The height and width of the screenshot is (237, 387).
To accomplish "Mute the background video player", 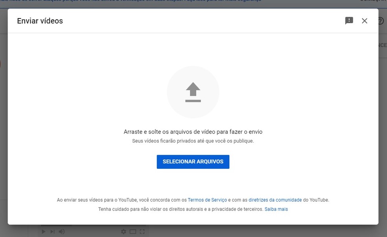I will [62, 232].
